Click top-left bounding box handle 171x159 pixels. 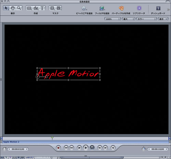37,68
